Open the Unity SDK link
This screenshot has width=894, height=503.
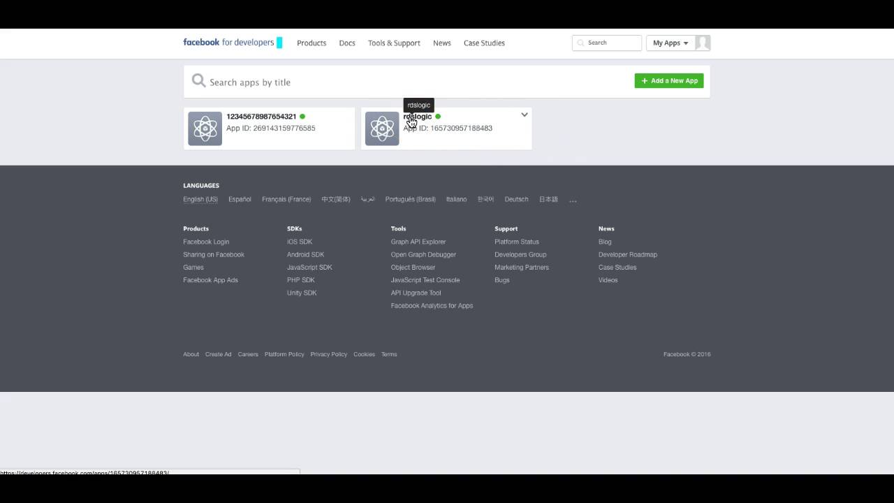point(302,293)
